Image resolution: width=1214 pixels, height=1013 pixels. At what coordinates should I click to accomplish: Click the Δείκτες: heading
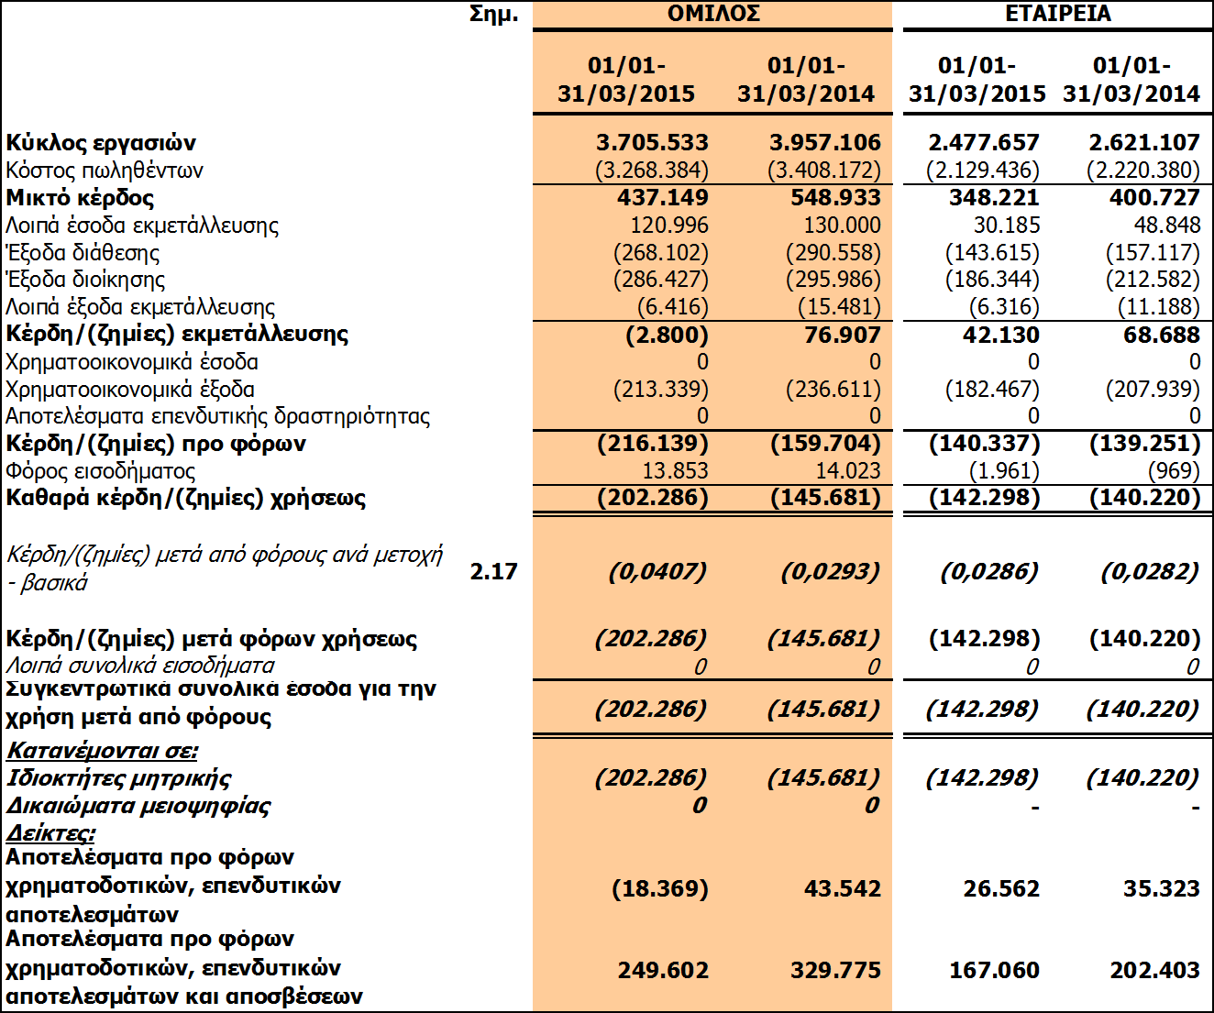(50, 833)
